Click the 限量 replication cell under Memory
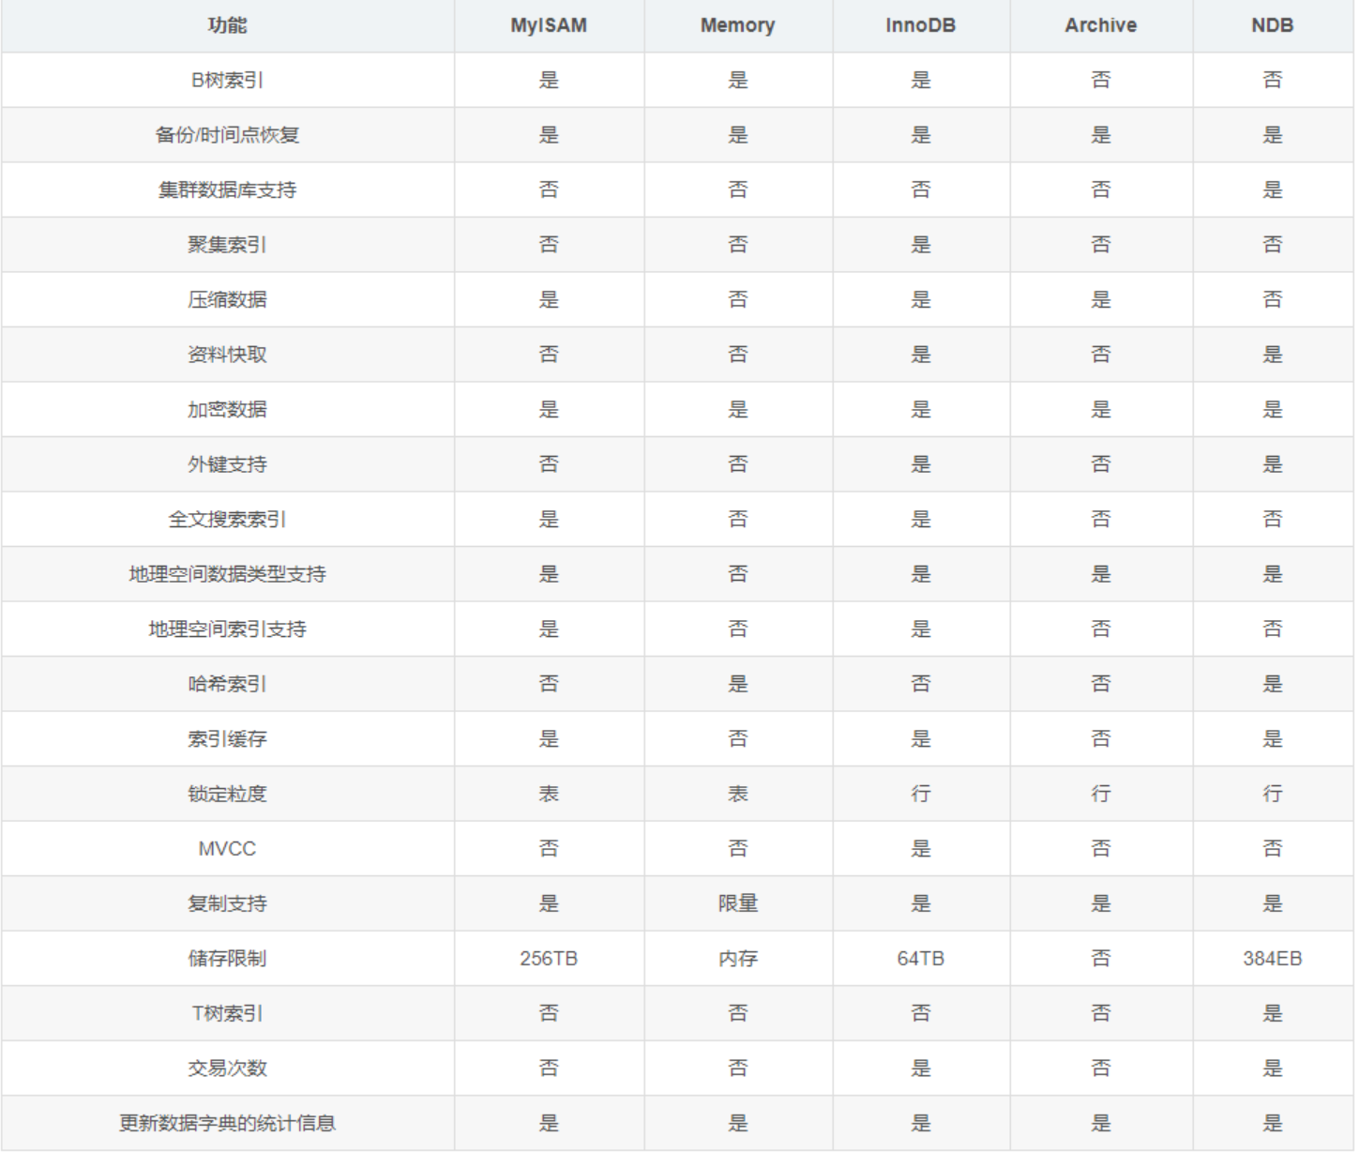This screenshot has width=1359, height=1152. point(737,903)
